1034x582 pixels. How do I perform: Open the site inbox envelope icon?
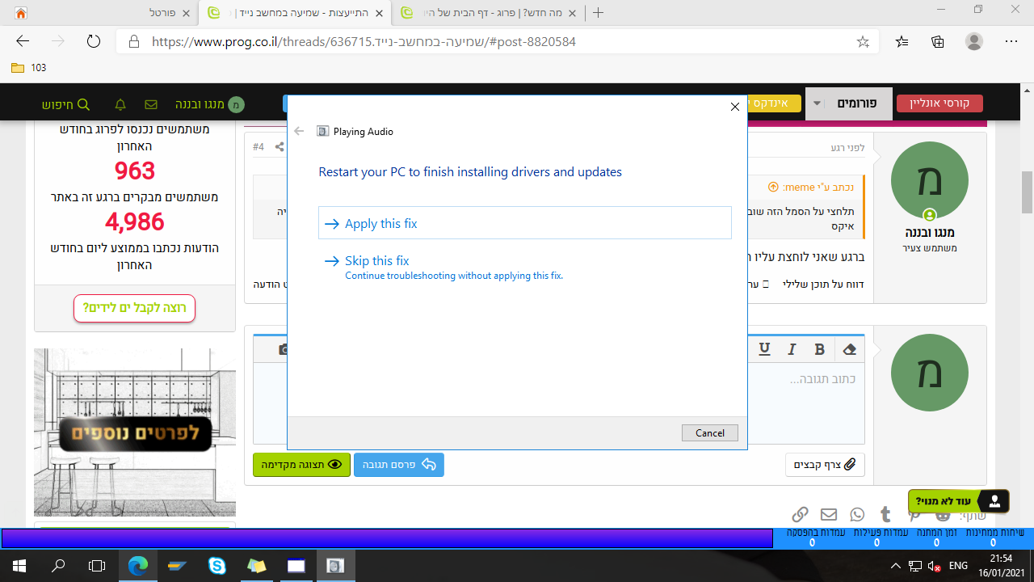(150, 104)
